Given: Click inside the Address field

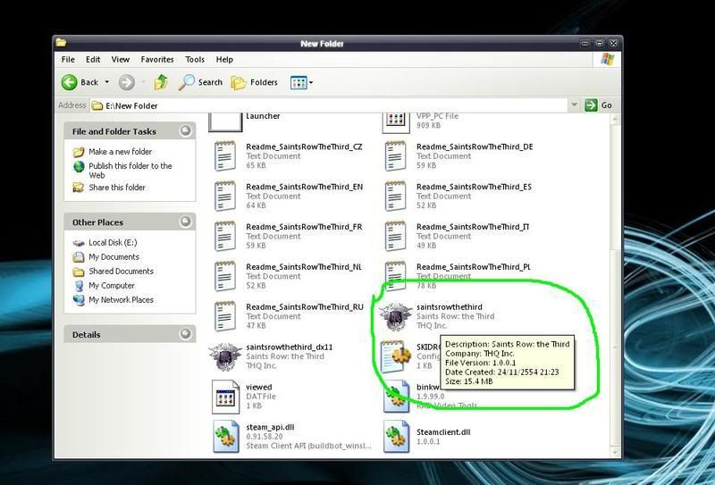Looking at the screenshot, I should (329, 105).
